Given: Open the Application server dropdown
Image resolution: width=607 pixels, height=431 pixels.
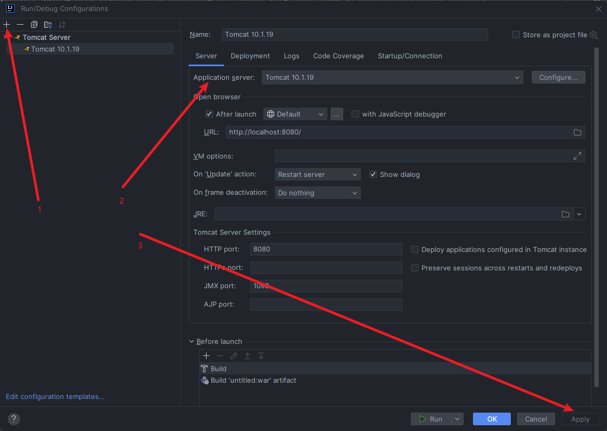Looking at the screenshot, I should click(x=392, y=77).
